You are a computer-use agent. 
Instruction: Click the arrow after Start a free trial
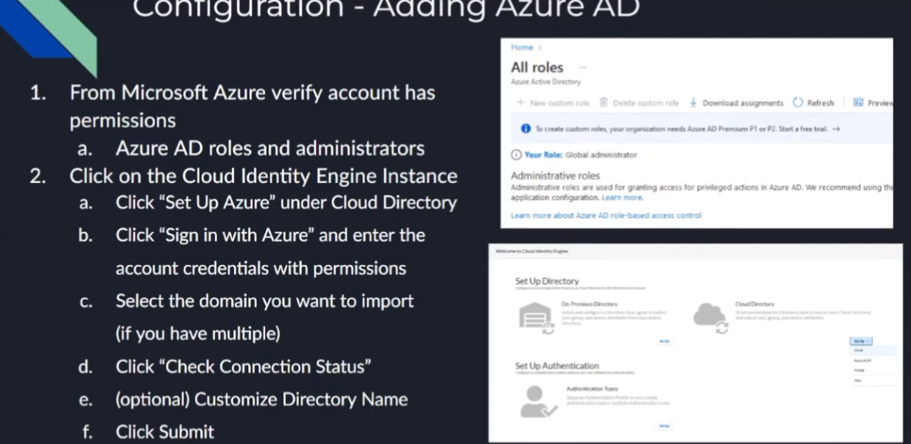[836, 129]
